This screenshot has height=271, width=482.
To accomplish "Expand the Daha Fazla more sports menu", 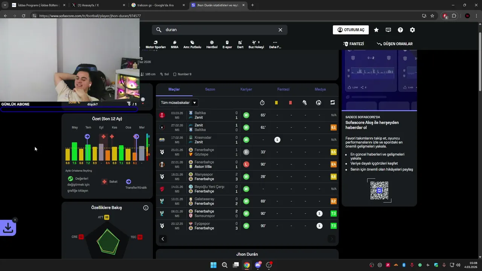I will click(x=275, y=44).
